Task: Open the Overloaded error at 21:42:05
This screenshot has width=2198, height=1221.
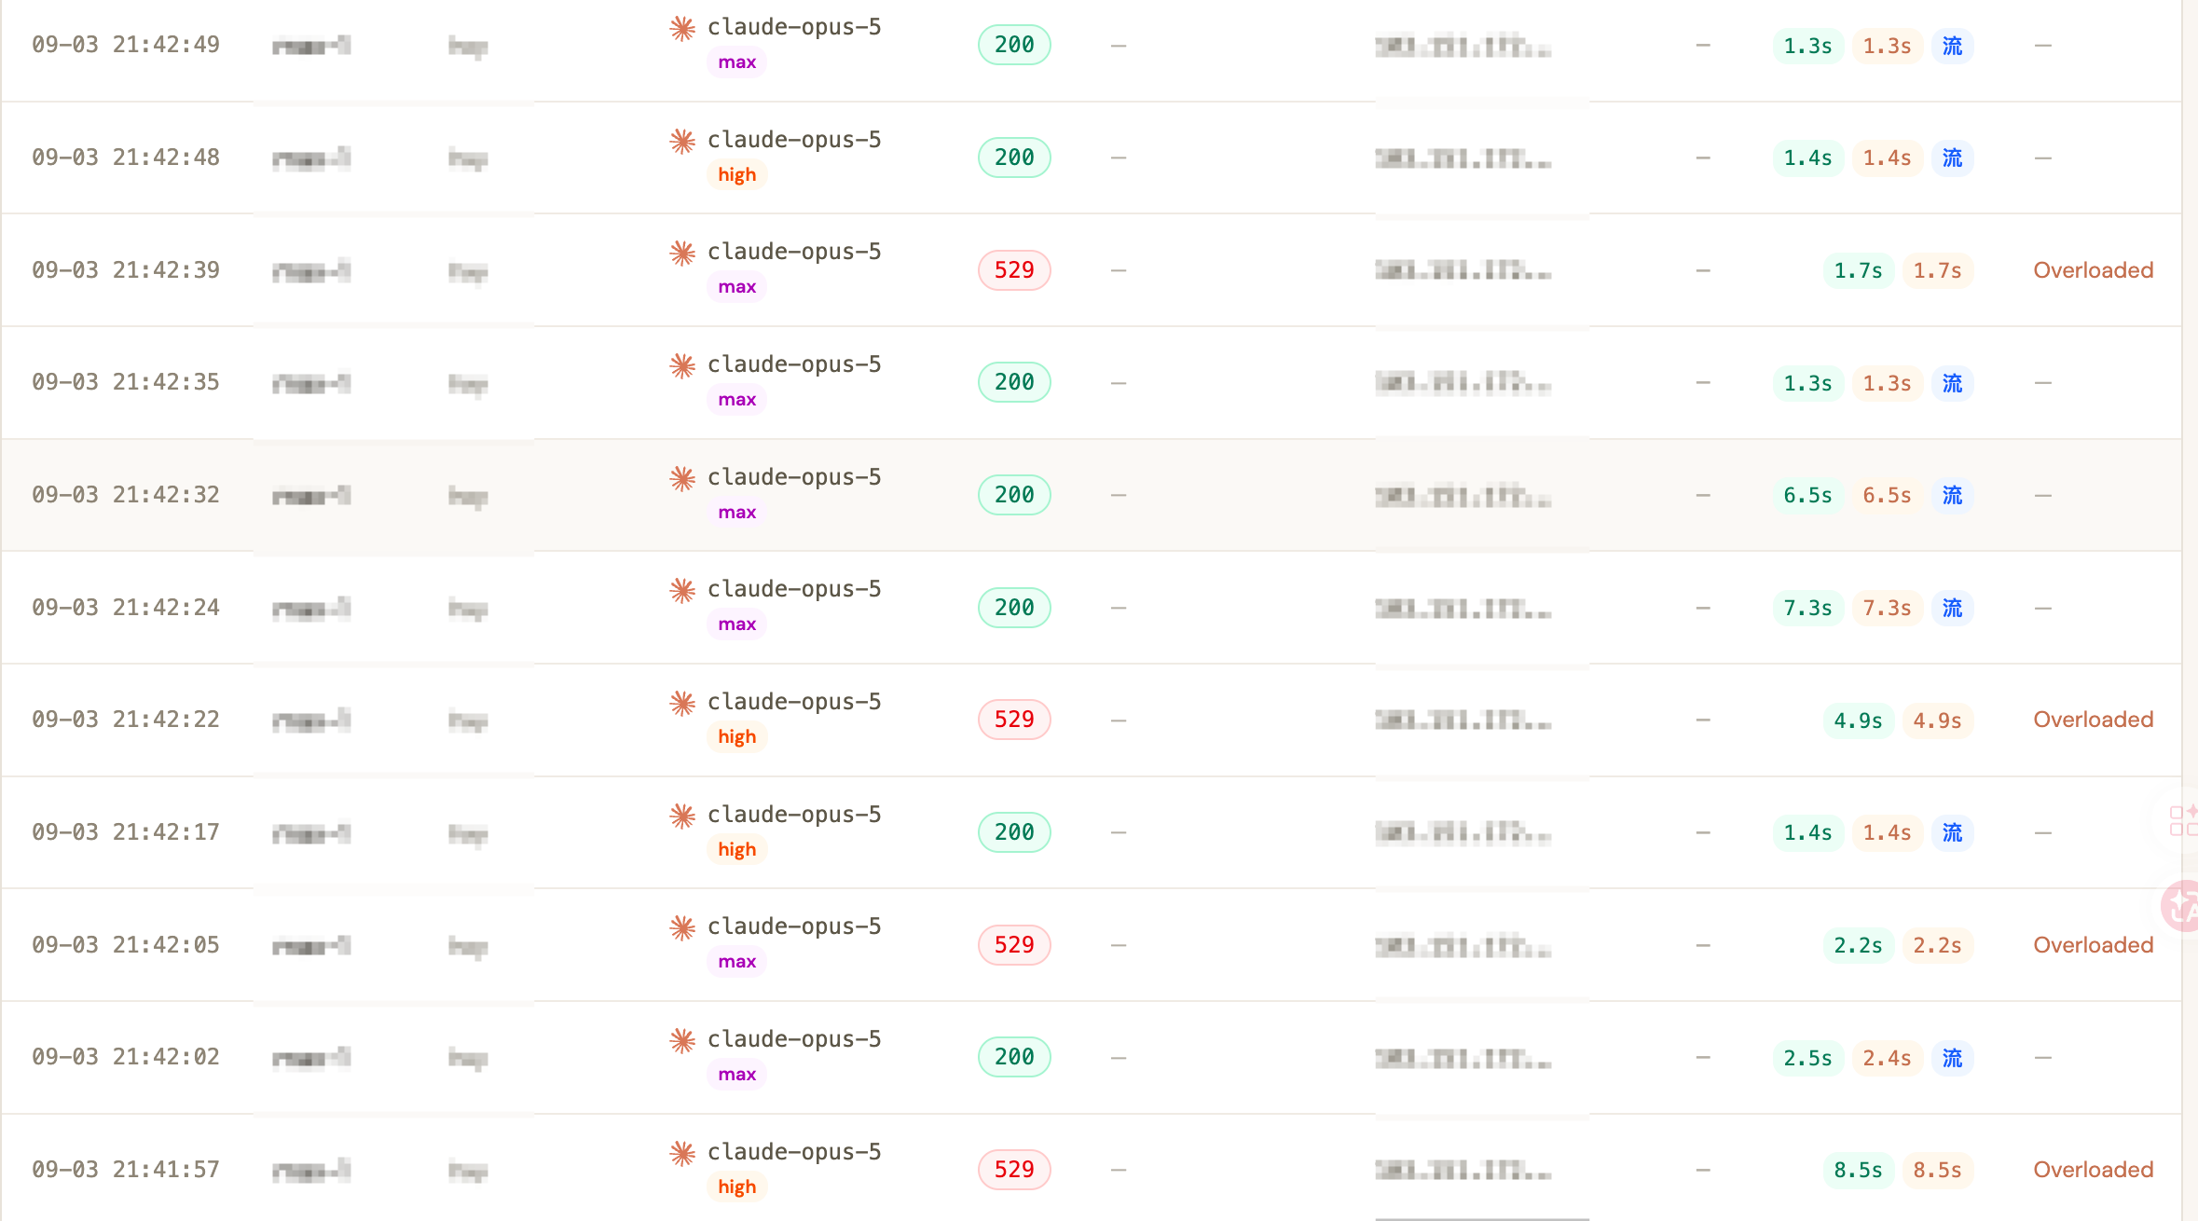Action: click(2093, 945)
